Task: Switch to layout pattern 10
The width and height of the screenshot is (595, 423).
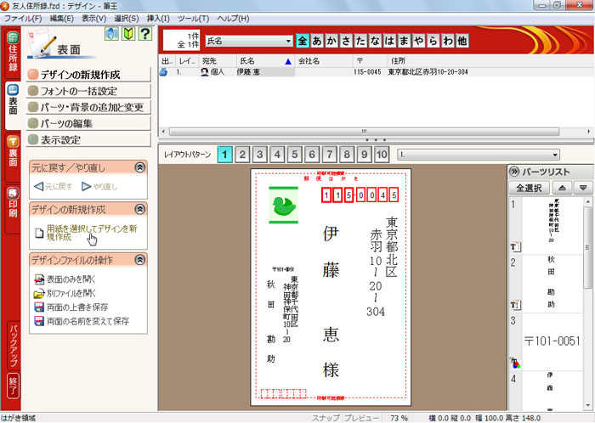Action: [382, 155]
